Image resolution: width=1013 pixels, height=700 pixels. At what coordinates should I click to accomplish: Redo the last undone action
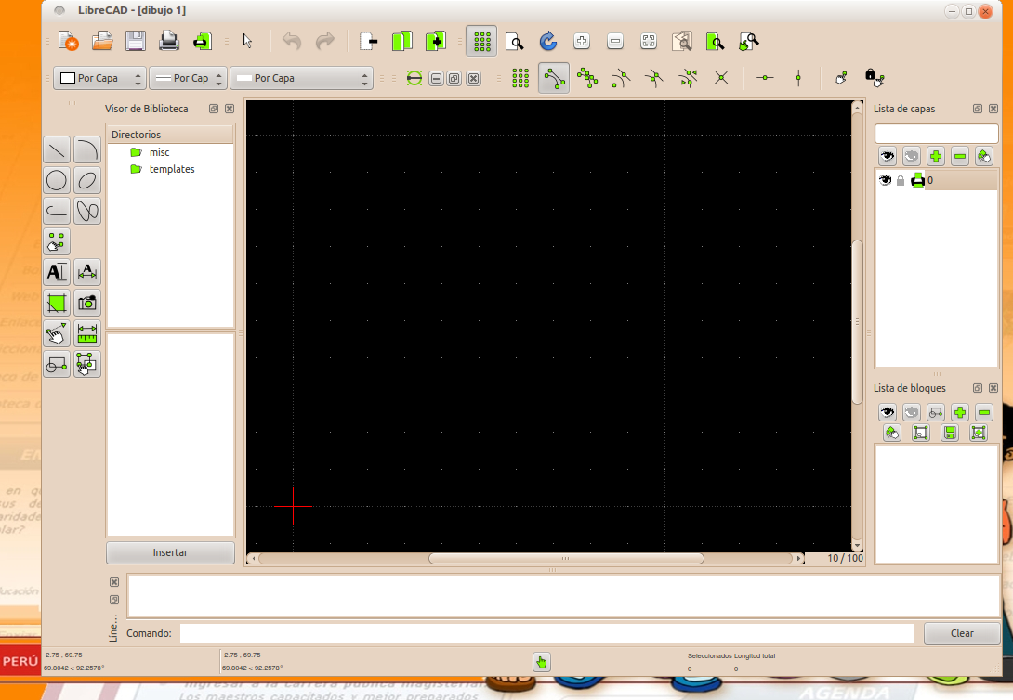325,41
